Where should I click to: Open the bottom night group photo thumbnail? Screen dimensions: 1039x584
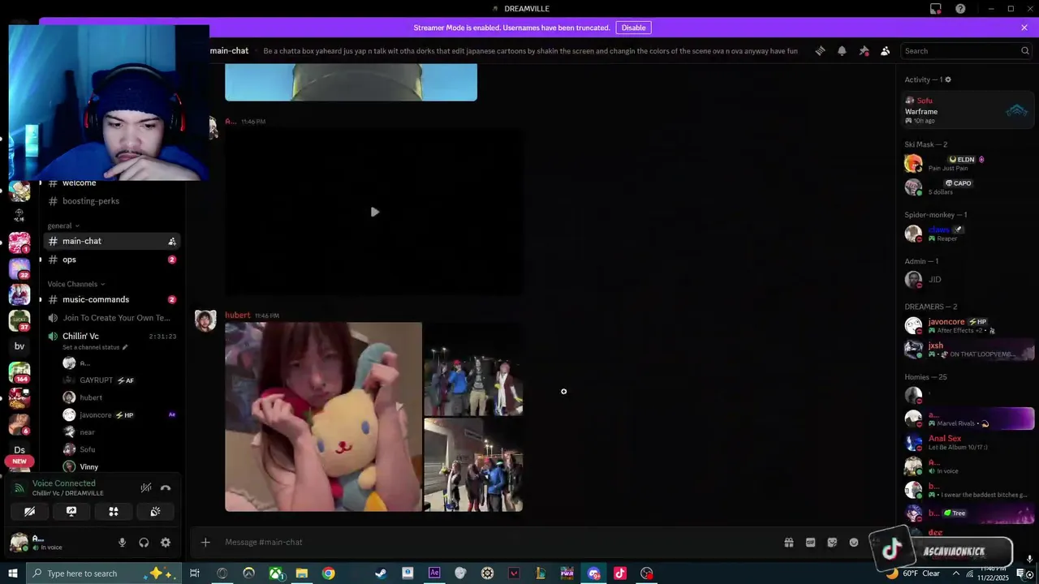tap(473, 465)
